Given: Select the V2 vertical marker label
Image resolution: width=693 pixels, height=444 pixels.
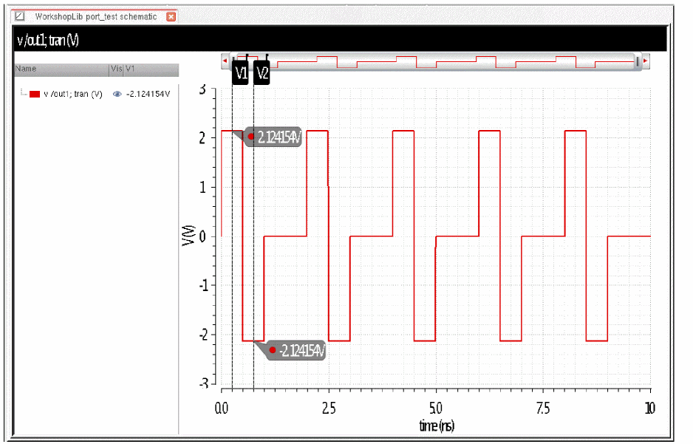Looking at the screenshot, I should tap(262, 73).
